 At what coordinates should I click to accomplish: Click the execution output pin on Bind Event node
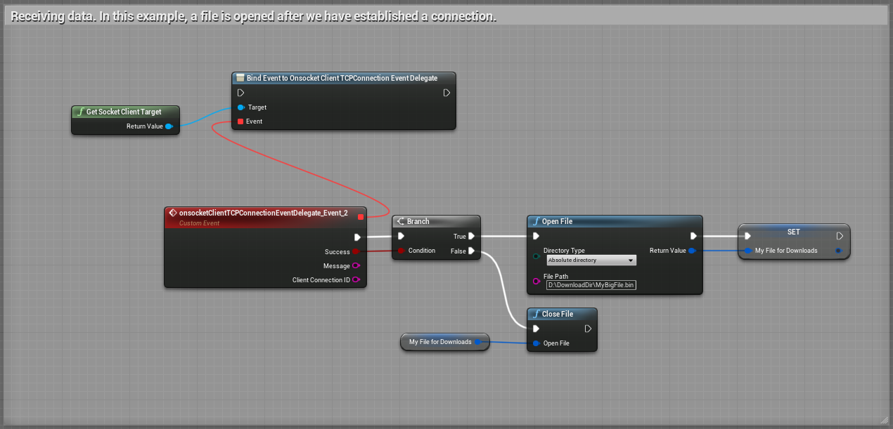pyautogui.click(x=446, y=93)
